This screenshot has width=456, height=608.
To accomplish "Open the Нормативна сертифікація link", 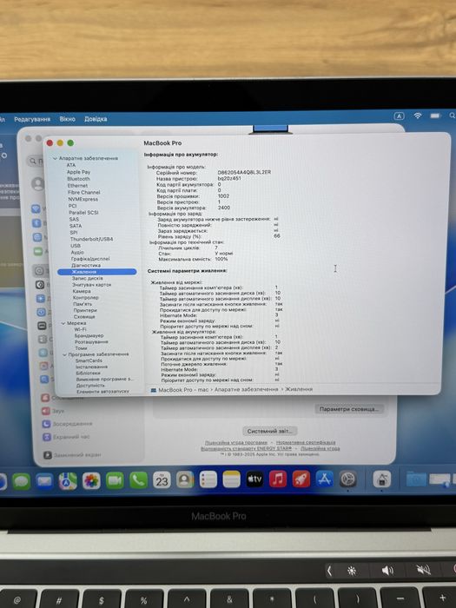I will point(306,442).
